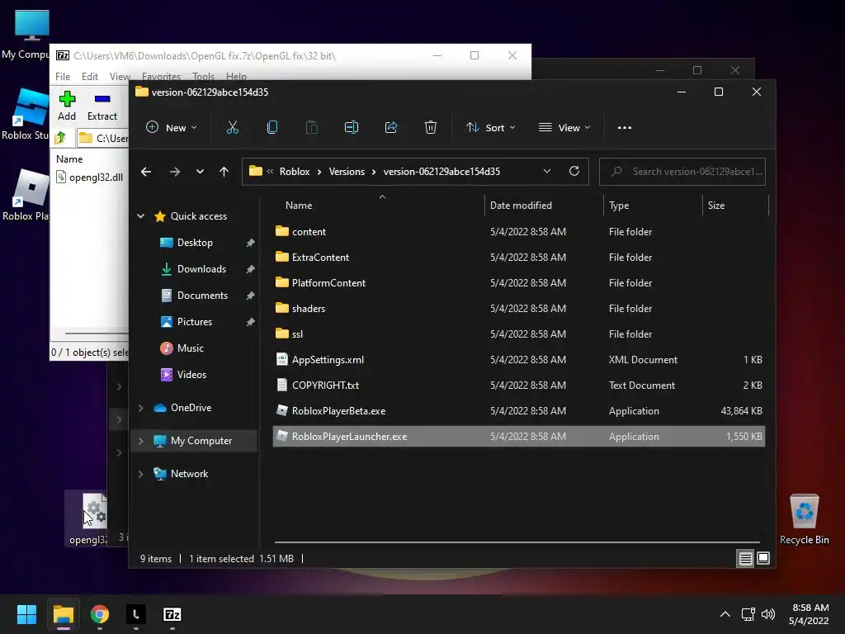Expand the OneDrive tree node

pos(140,408)
